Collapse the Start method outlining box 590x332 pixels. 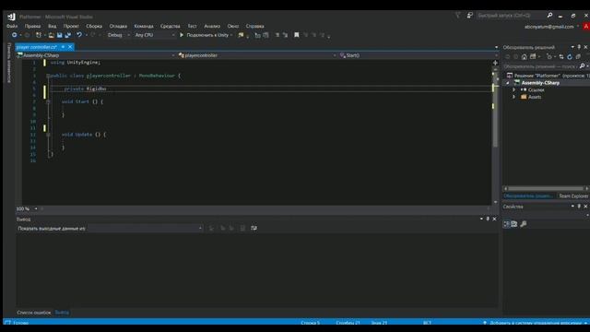click(x=48, y=101)
